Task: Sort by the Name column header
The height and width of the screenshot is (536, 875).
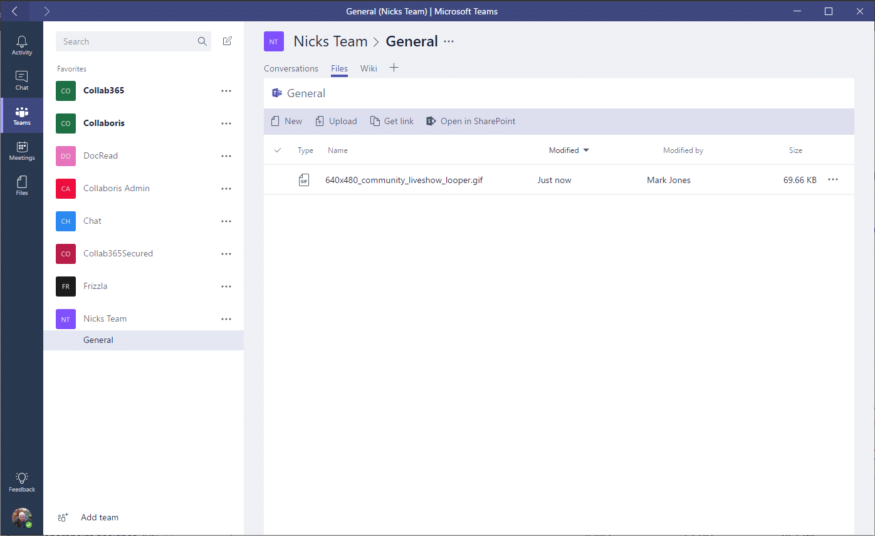Action: point(337,150)
